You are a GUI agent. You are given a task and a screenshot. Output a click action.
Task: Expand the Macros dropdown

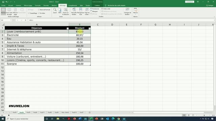[x=135, y=14]
